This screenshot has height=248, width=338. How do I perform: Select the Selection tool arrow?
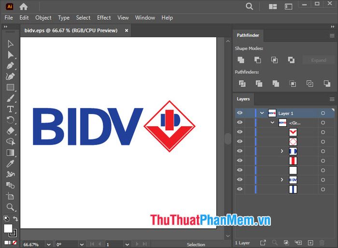click(10, 44)
